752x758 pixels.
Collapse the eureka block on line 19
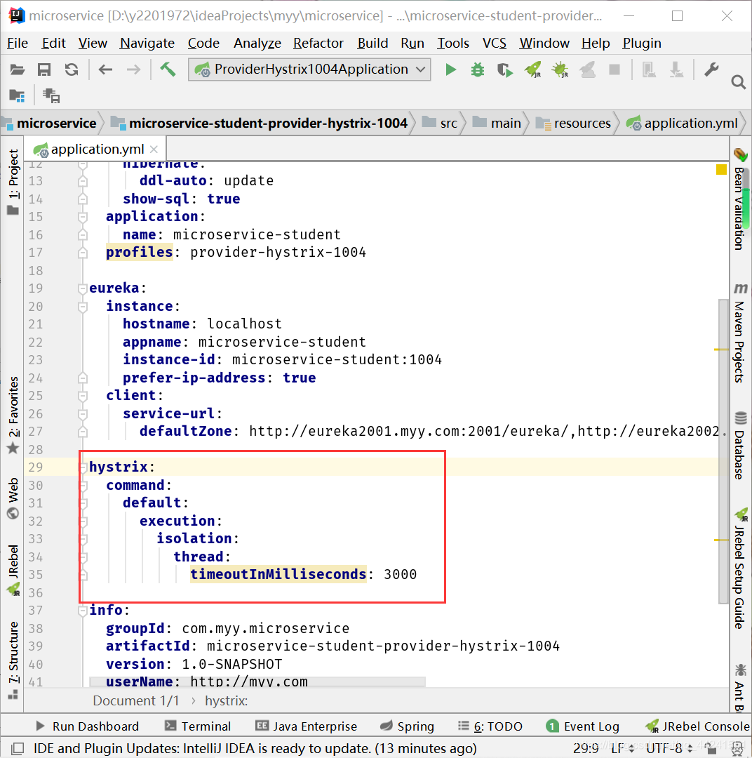(83, 288)
